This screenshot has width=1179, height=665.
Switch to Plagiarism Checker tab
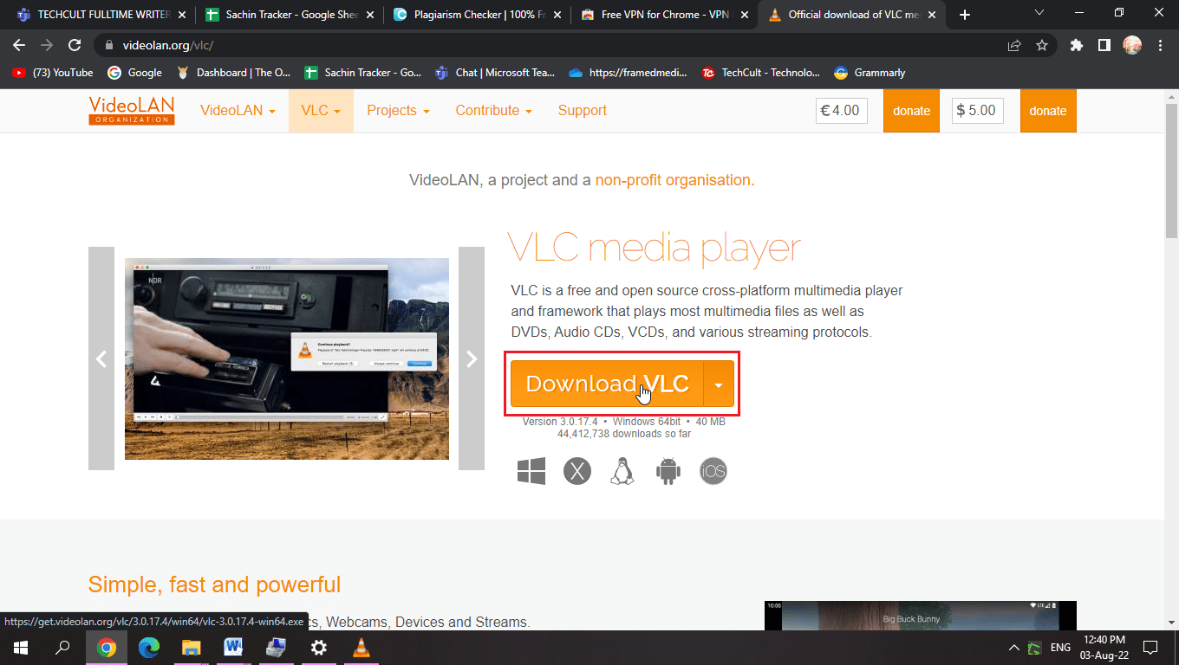tap(478, 15)
